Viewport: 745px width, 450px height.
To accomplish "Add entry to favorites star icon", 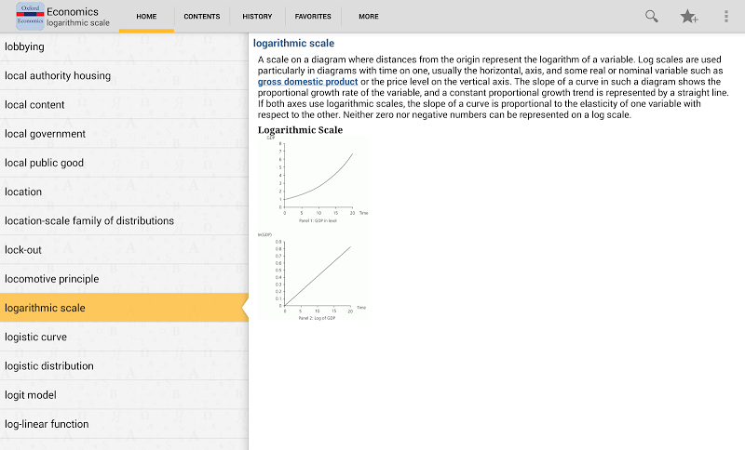I will pos(689,16).
